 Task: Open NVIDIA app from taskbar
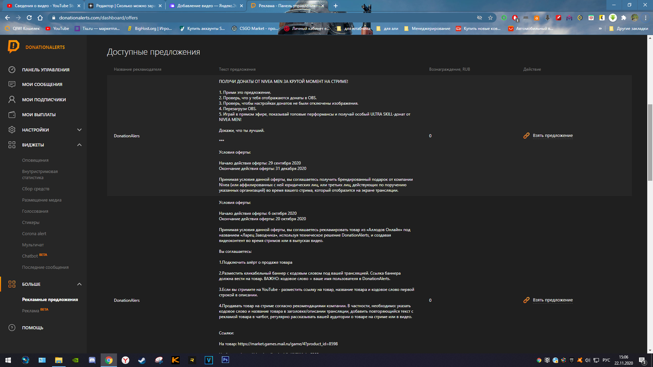pos(75,360)
